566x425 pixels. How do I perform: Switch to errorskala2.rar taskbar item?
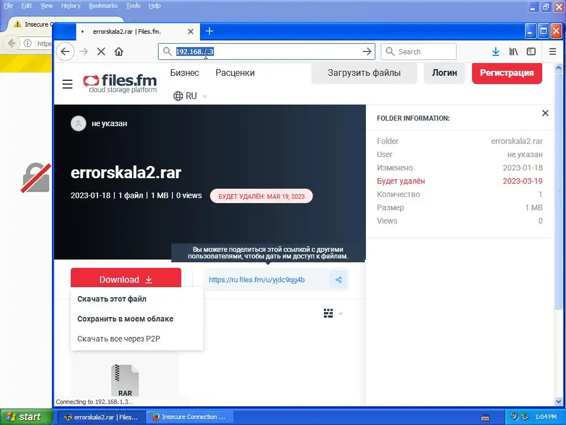102,417
